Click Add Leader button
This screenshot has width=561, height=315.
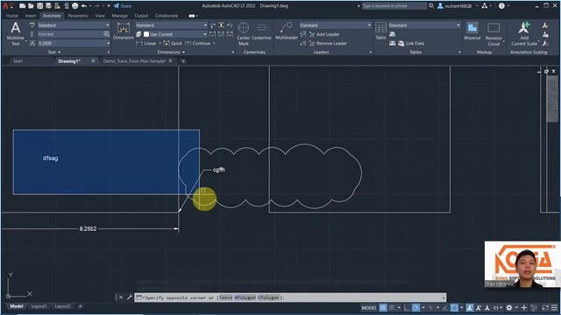pyautogui.click(x=324, y=34)
